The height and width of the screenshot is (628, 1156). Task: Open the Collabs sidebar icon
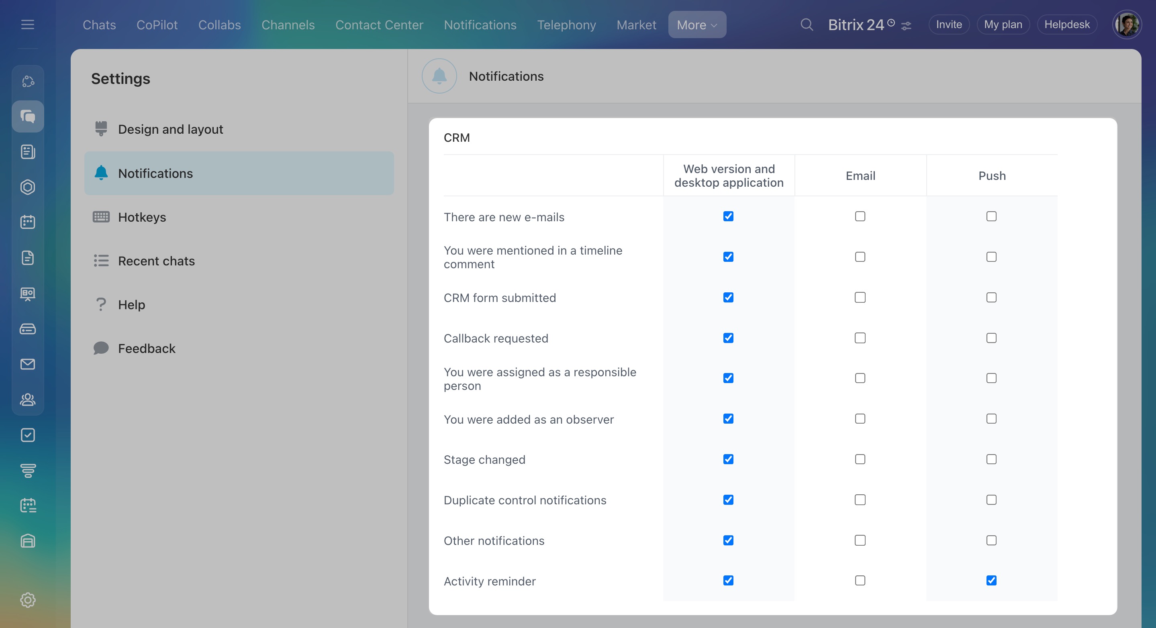28,82
